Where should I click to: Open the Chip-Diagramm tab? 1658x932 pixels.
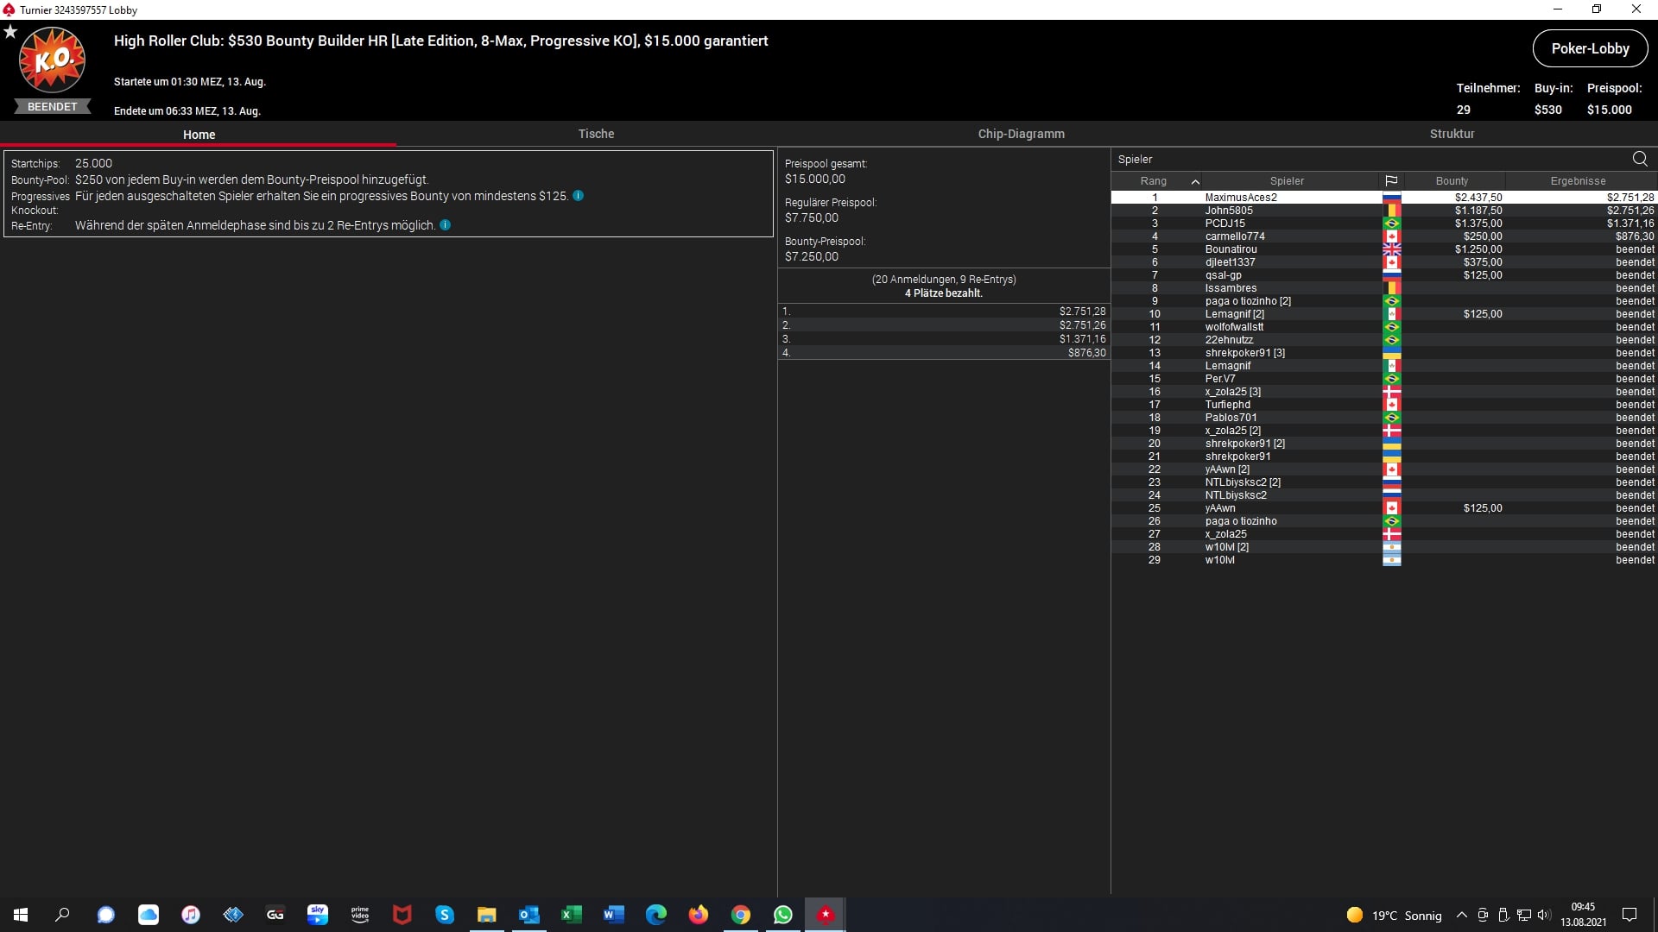(x=1021, y=134)
